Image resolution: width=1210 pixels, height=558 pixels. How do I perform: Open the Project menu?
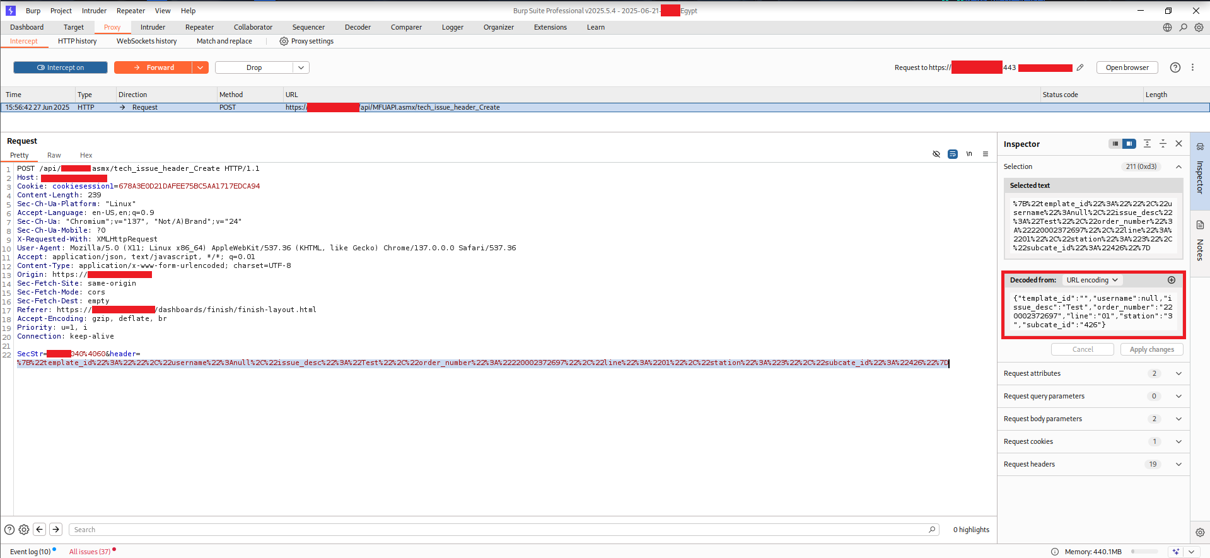point(61,11)
